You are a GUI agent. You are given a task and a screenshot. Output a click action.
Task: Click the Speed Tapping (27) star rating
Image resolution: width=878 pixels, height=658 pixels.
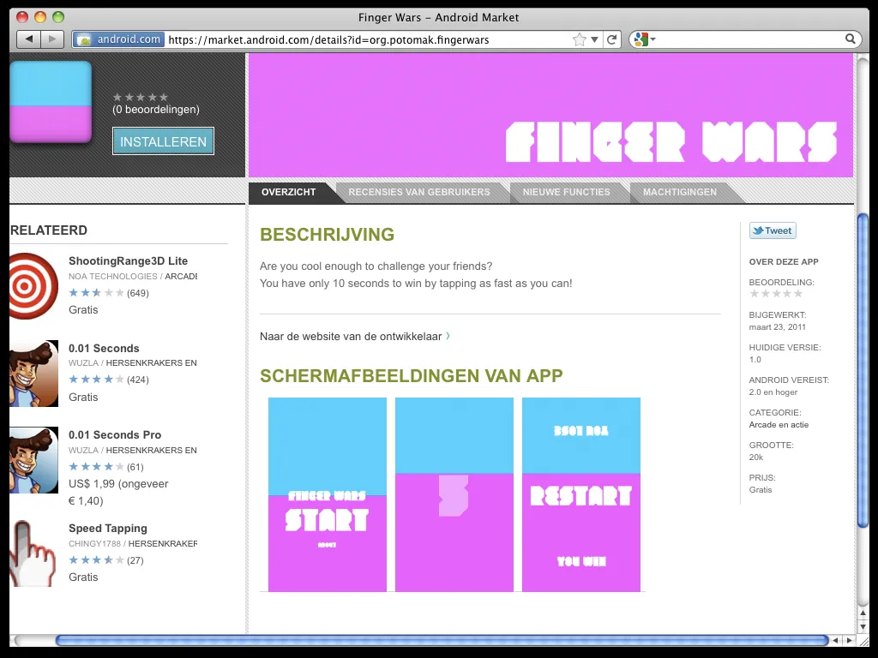click(96, 560)
